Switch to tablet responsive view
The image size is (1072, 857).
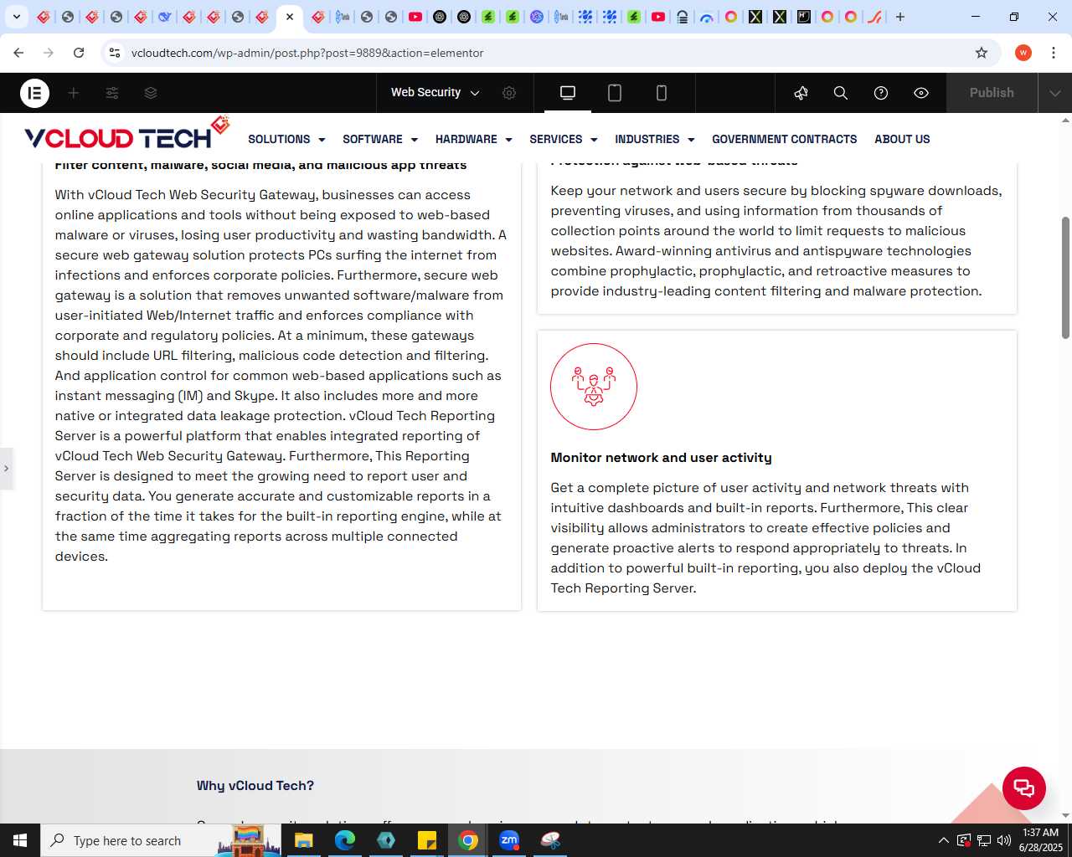point(615,93)
